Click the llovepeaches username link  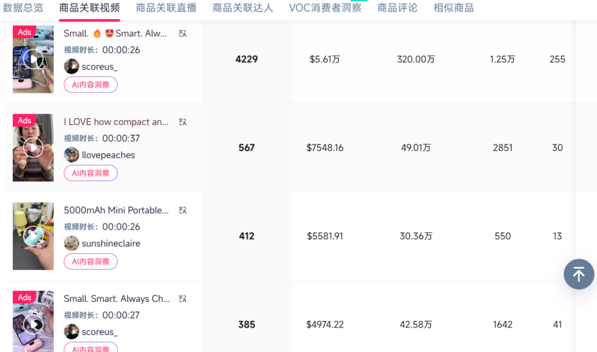108,155
